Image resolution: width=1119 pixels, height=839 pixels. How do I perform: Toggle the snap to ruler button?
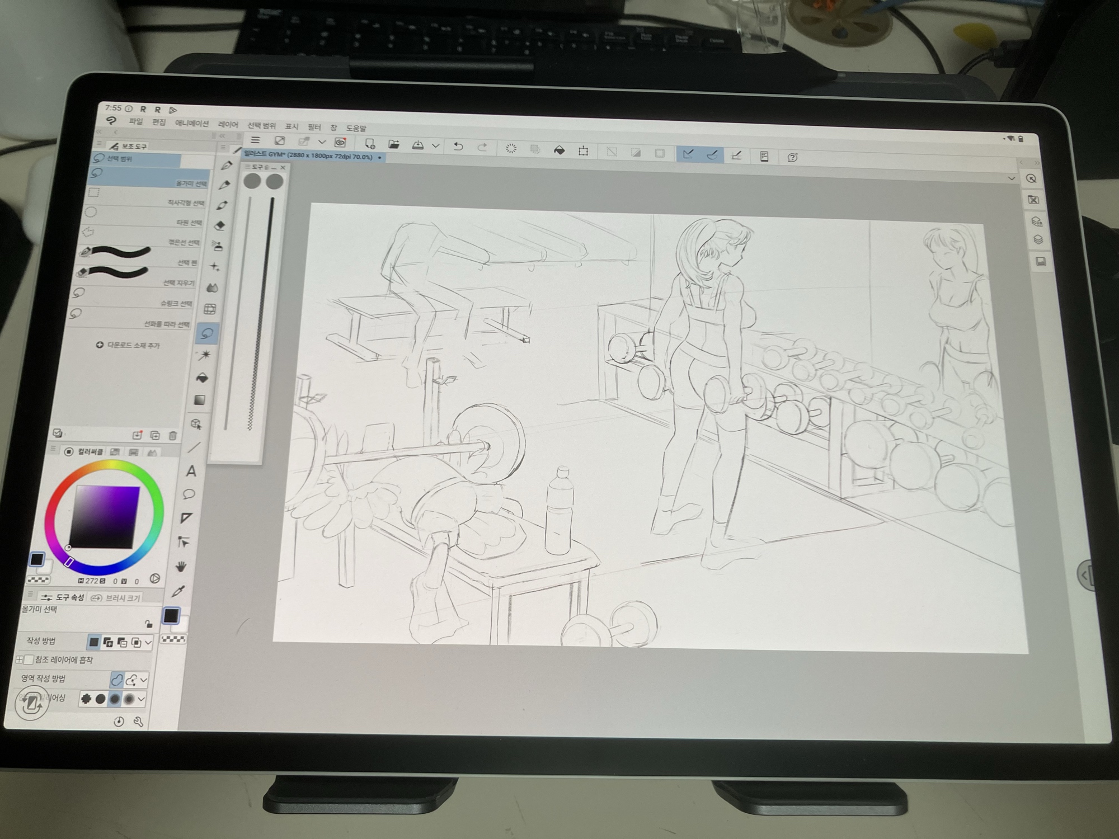click(688, 154)
